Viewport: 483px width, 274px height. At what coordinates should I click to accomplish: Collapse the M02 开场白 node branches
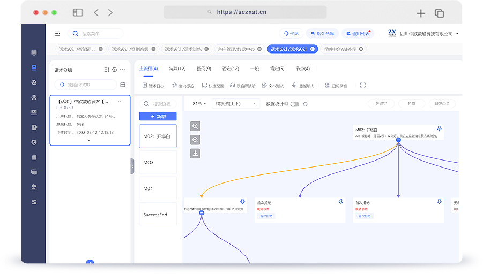(399, 140)
